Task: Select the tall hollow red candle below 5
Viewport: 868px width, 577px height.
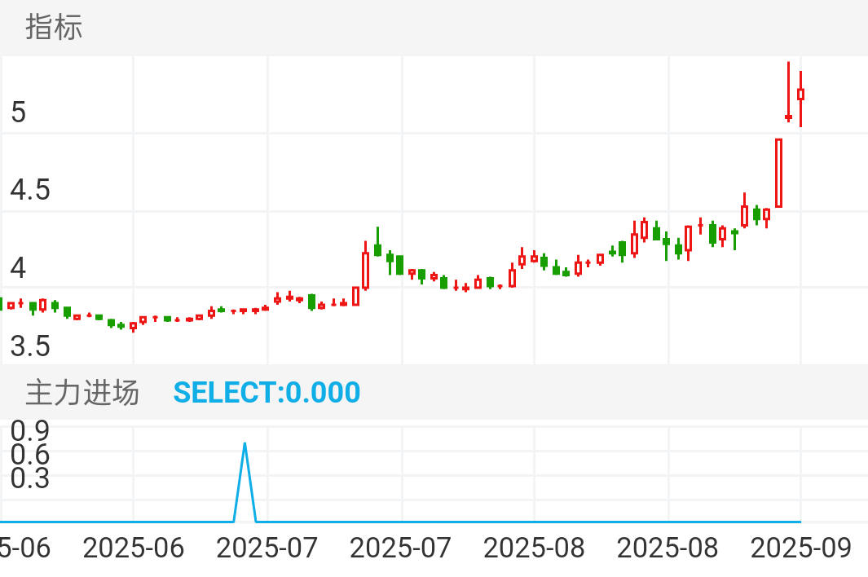Action: [x=779, y=174]
